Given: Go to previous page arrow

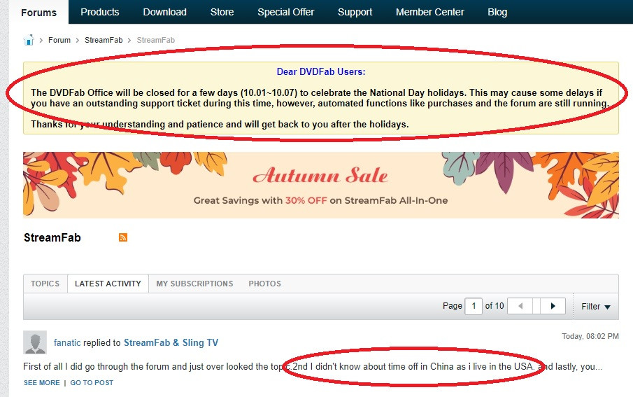Looking at the screenshot, I should coord(520,306).
